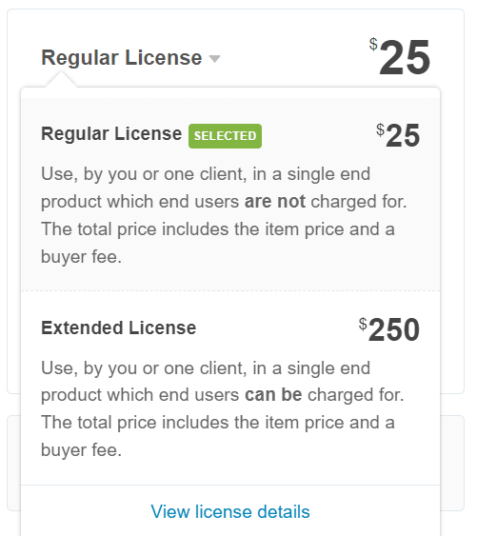477x536 pixels.
Task: Click the dollar sign beside $250
Action: (363, 324)
